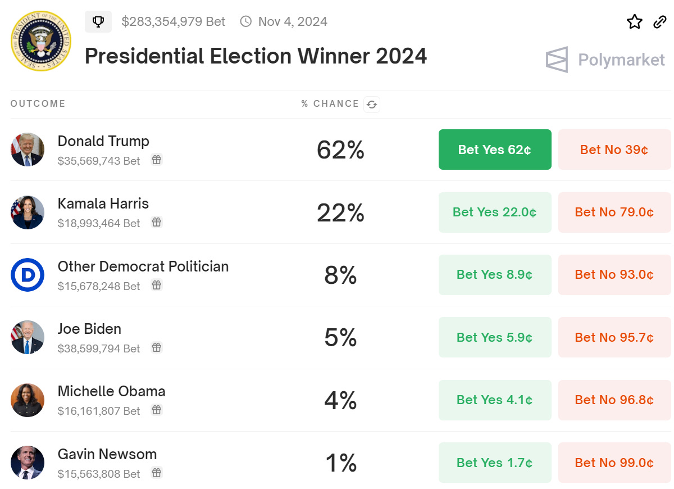The image size is (674, 489).
Task: Click the gift icon under Joe Biden
Action: (x=157, y=348)
